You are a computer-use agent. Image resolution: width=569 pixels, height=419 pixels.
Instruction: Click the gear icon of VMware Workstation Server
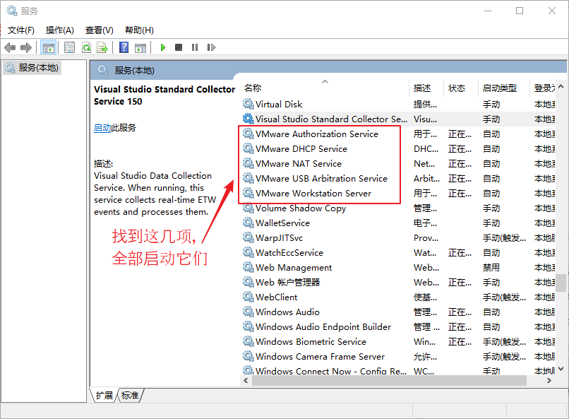point(248,194)
